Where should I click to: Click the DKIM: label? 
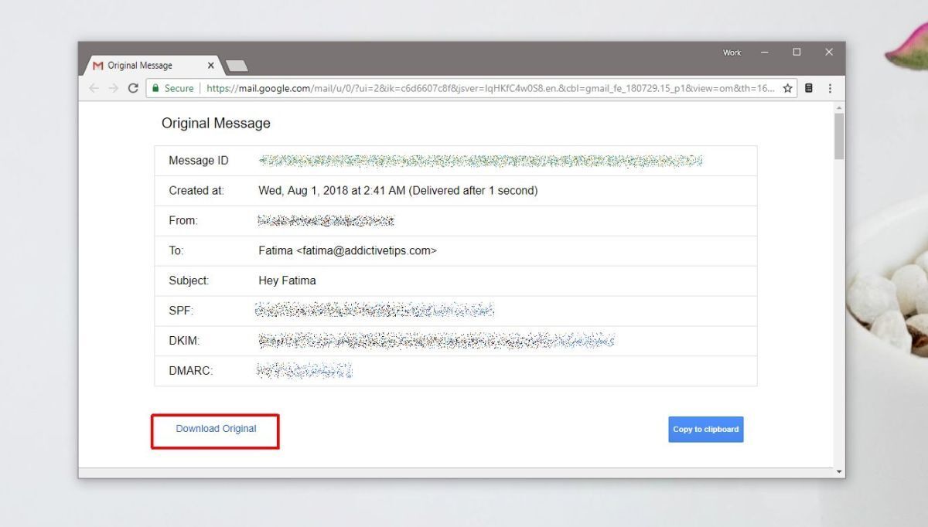coord(184,341)
